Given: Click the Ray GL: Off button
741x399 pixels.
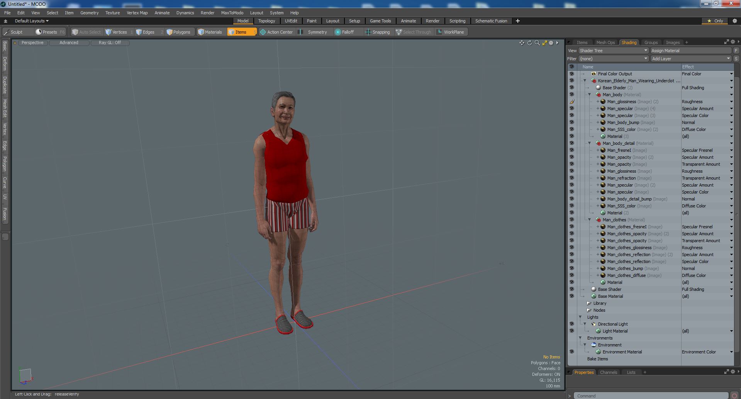Looking at the screenshot, I should coord(110,43).
